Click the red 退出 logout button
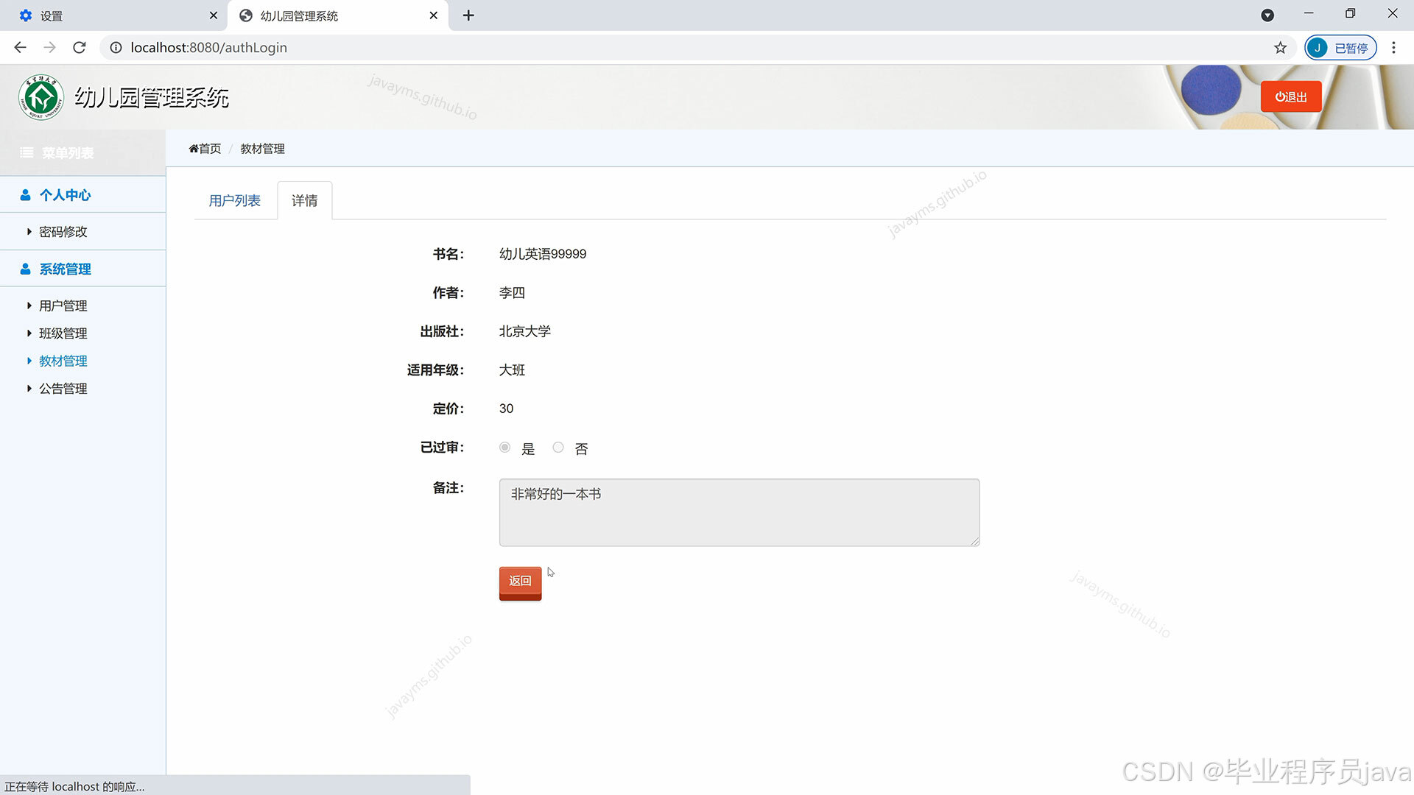The image size is (1414, 795). coord(1291,96)
